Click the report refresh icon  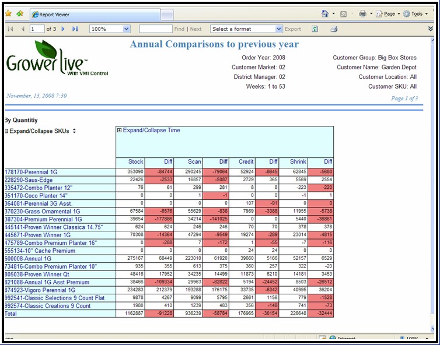315,29
